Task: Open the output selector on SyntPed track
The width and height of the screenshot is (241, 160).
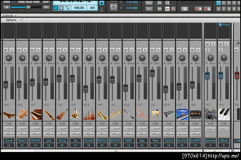Action: pyautogui.click(x=182, y=134)
